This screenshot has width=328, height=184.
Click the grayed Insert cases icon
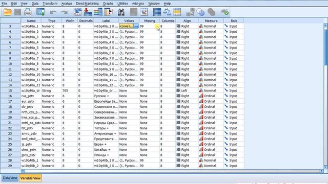[133, 12]
